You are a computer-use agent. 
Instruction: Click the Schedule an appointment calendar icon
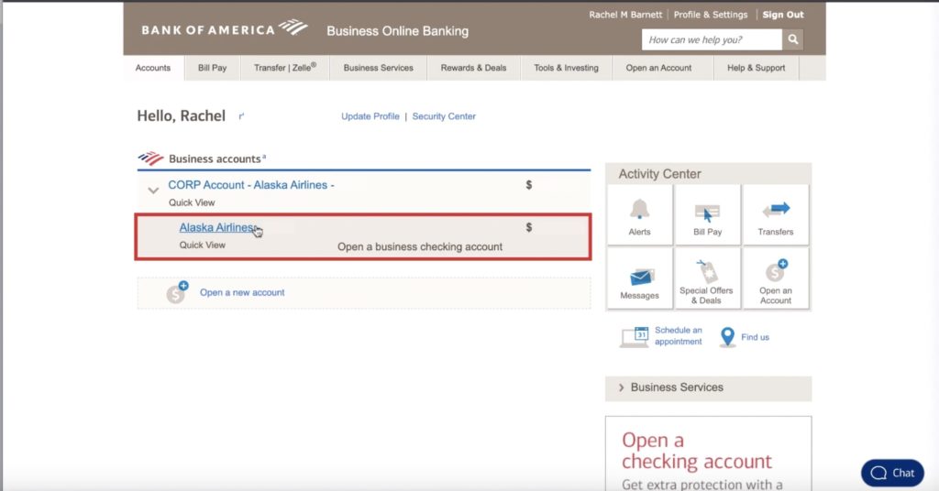point(635,337)
